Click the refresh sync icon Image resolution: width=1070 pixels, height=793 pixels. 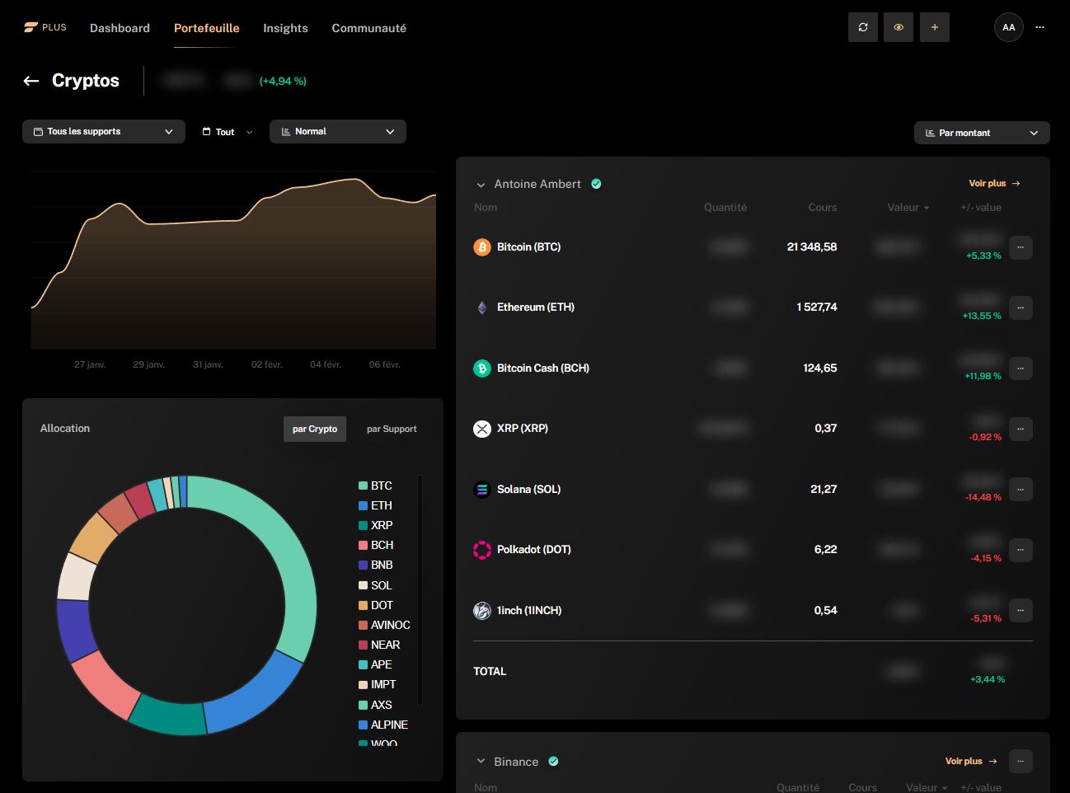tap(862, 27)
